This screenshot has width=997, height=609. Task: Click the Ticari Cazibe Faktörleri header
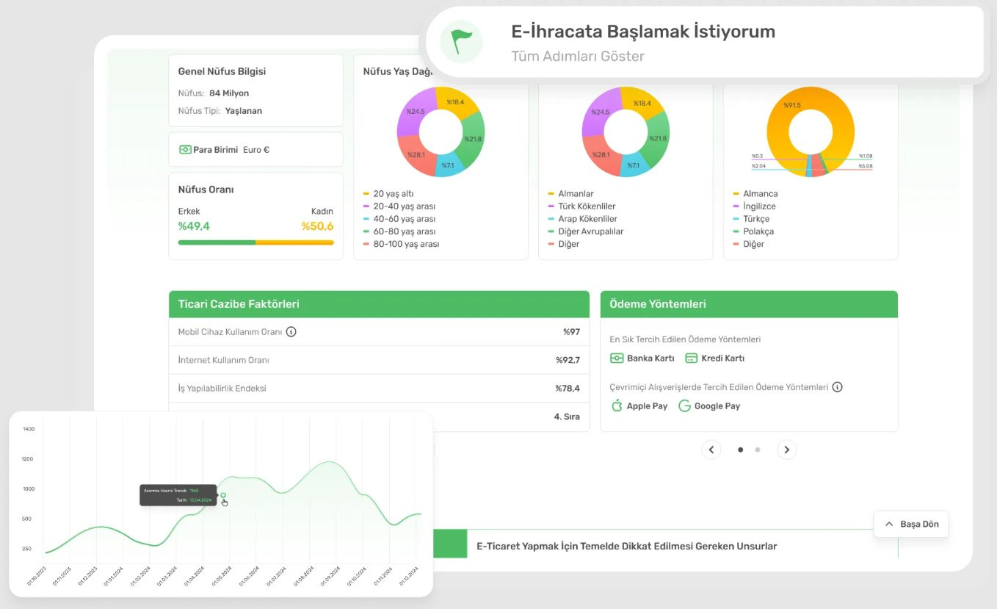click(x=379, y=304)
